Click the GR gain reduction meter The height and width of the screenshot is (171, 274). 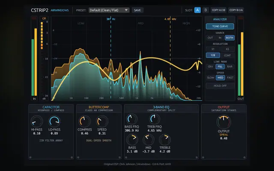44,59
